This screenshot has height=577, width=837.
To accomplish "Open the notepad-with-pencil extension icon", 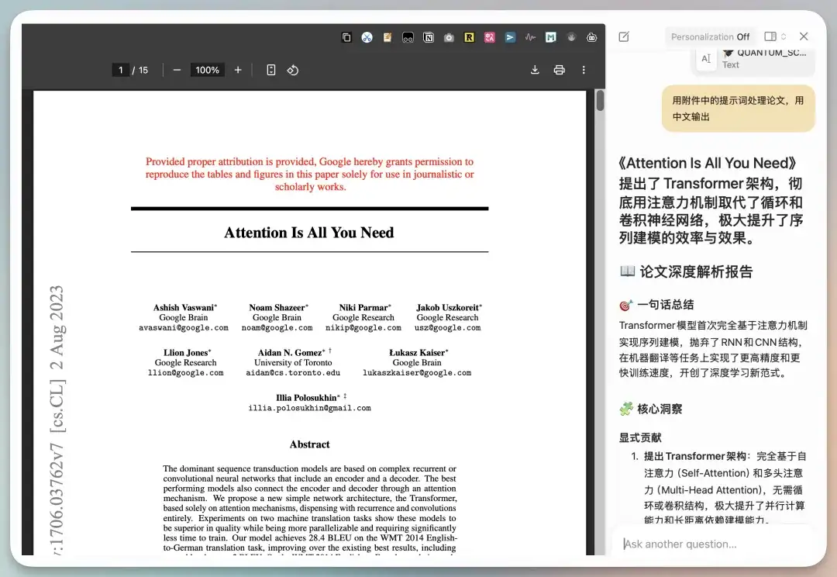I will [387, 37].
